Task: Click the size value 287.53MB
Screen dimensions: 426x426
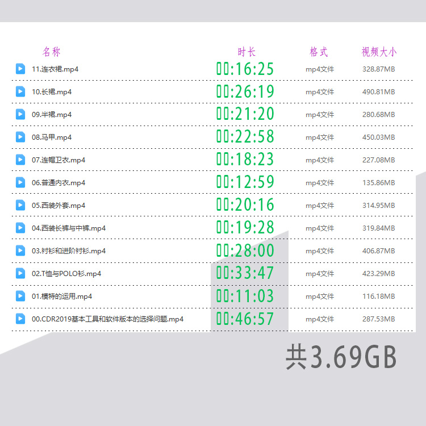Action: pyautogui.click(x=379, y=319)
